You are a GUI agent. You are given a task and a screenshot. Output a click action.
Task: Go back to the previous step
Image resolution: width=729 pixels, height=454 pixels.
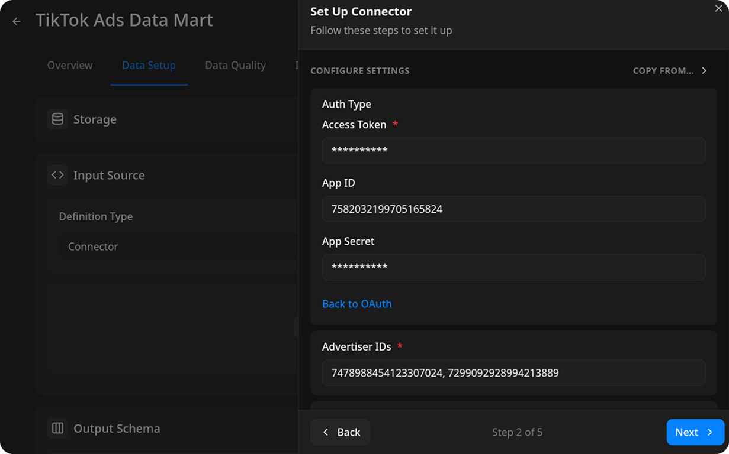tap(341, 432)
